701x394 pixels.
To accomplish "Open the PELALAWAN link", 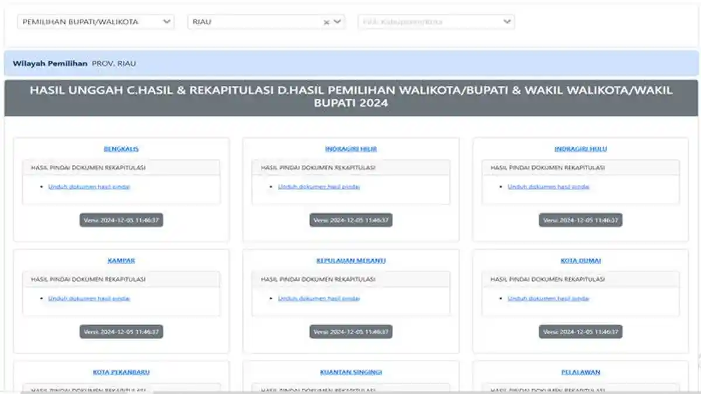I will (x=581, y=372).
